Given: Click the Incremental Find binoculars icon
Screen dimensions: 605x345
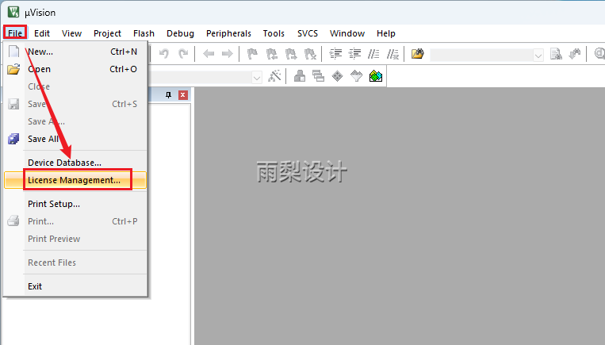Looking at the screenshot, I should pos(575,54).
